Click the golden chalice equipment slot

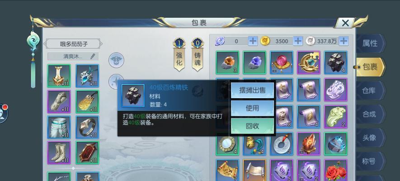(59, 76)
